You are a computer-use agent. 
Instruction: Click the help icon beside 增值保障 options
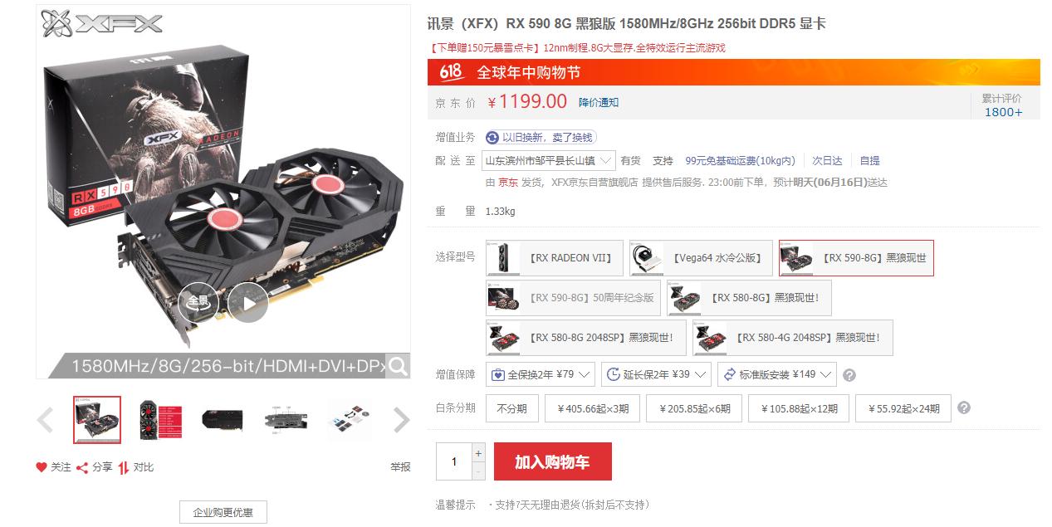[849, 375]
